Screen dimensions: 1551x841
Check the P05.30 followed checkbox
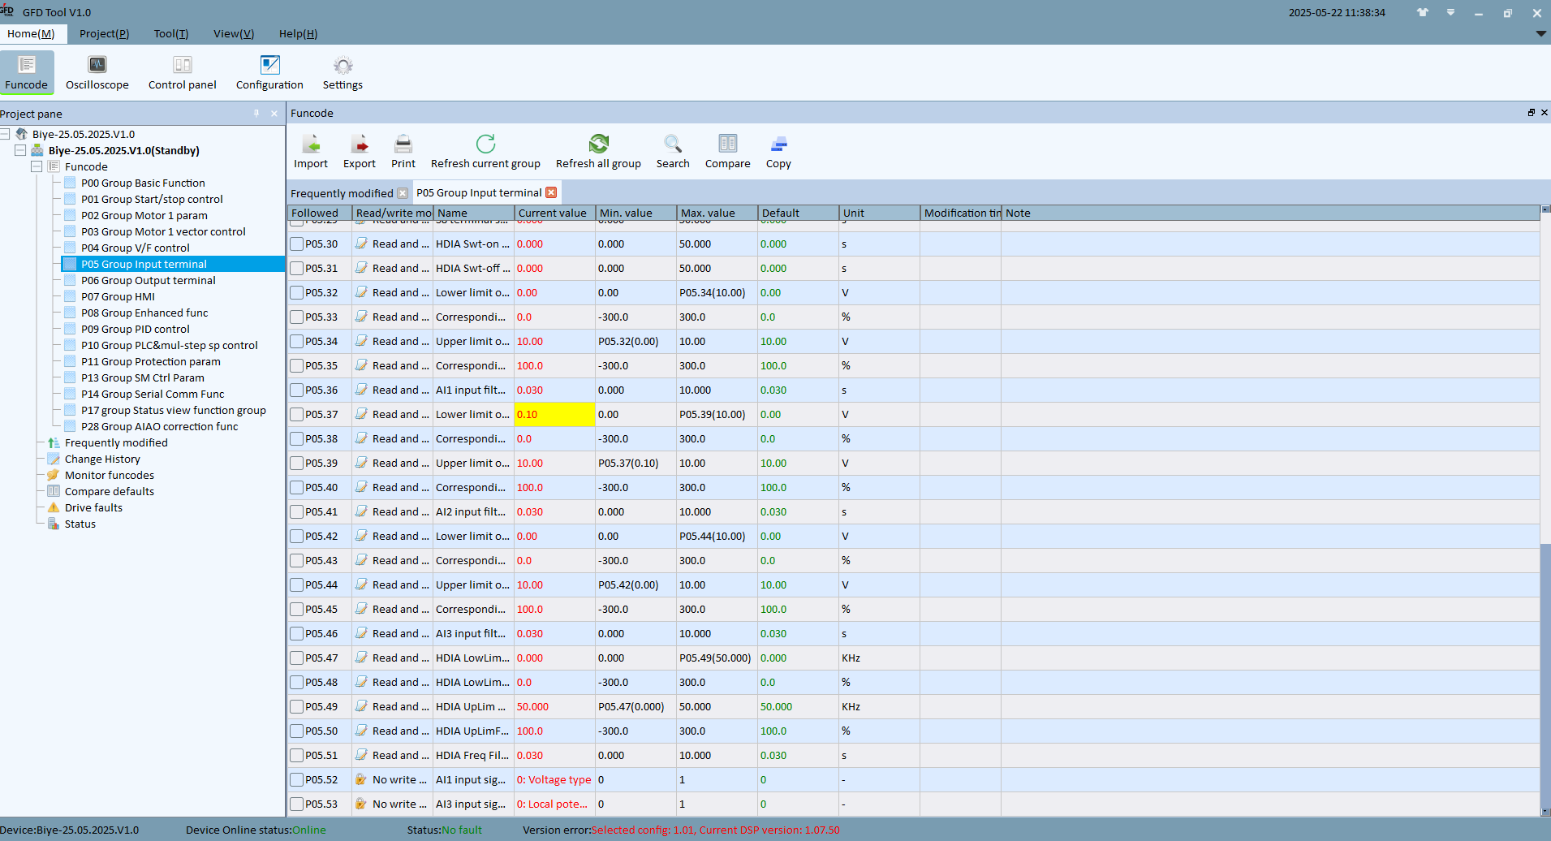click(297, 244)
